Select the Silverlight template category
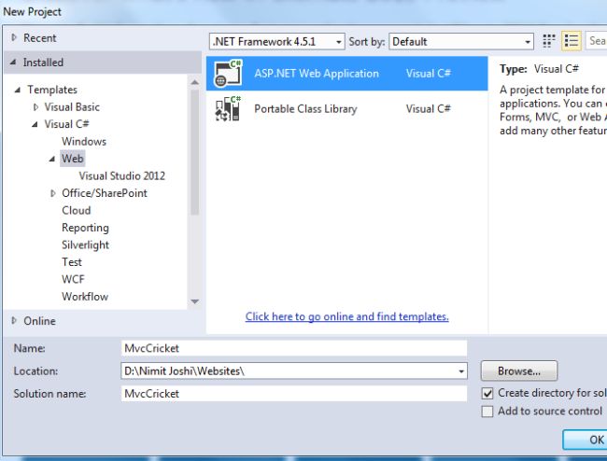 (85, 244)
